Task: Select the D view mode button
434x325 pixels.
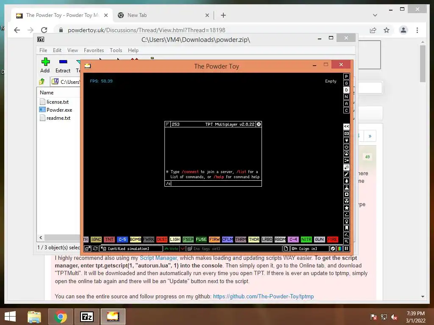Action: [x=346, y=90]
